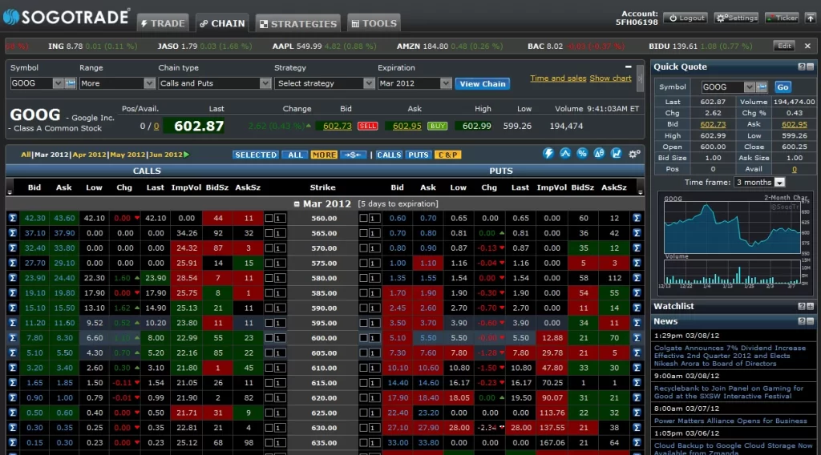This screenshot has width=821, height=455.
Task: Close the ticker bar with X
Action: 807,46
